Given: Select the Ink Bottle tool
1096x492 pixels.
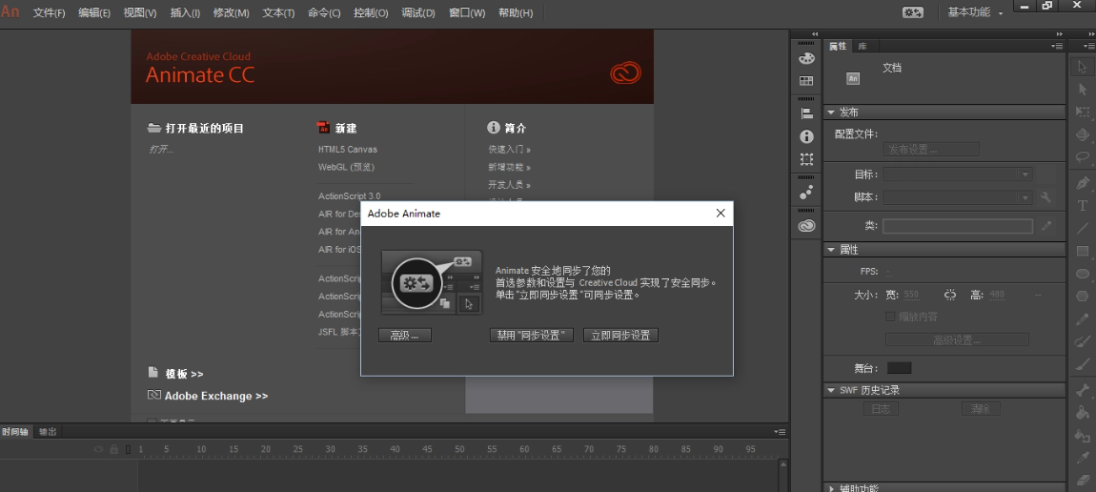Looking at the screenshot, I should (x=1082, y=436).
